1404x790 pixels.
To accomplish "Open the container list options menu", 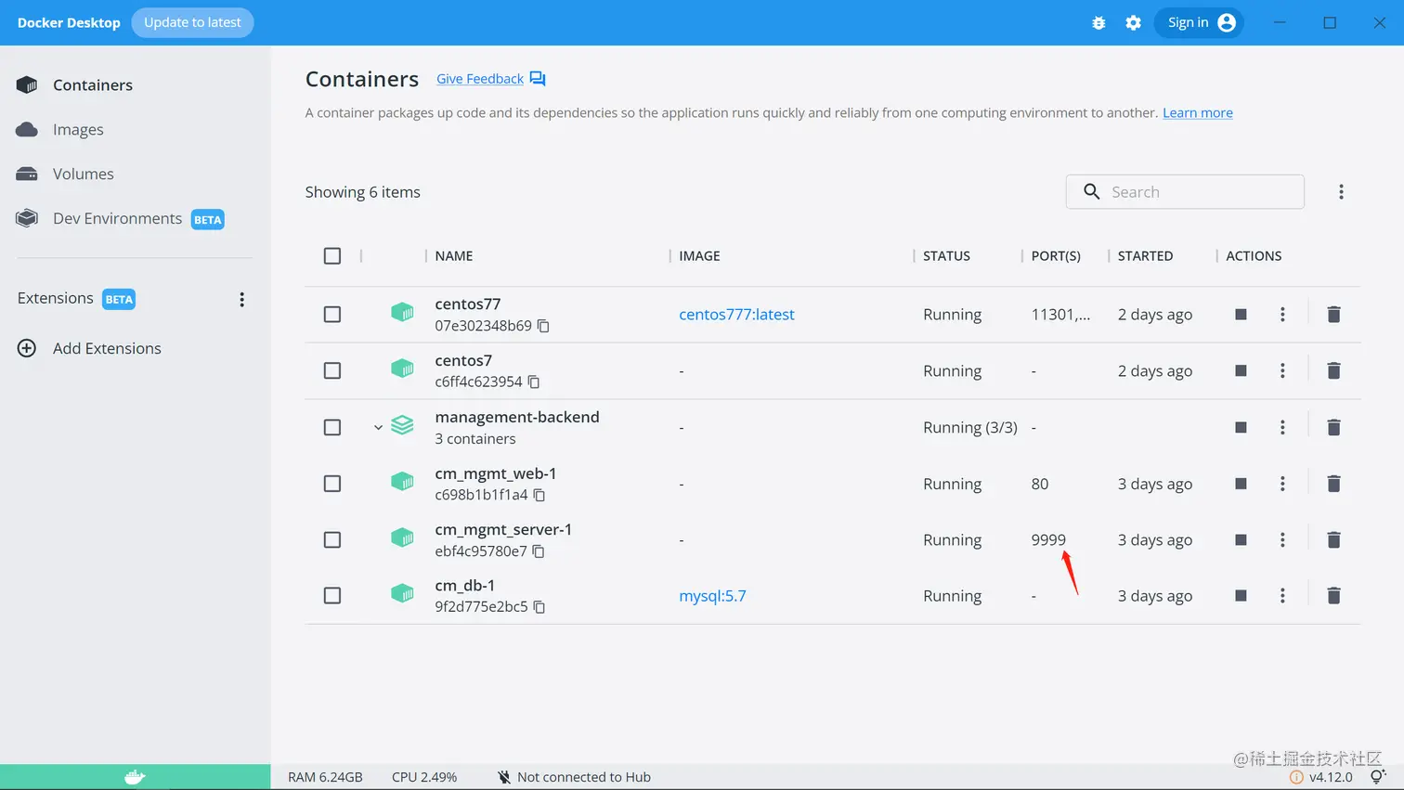I will point(1341,192).
